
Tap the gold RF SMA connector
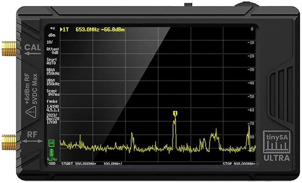tap(9, 142)
